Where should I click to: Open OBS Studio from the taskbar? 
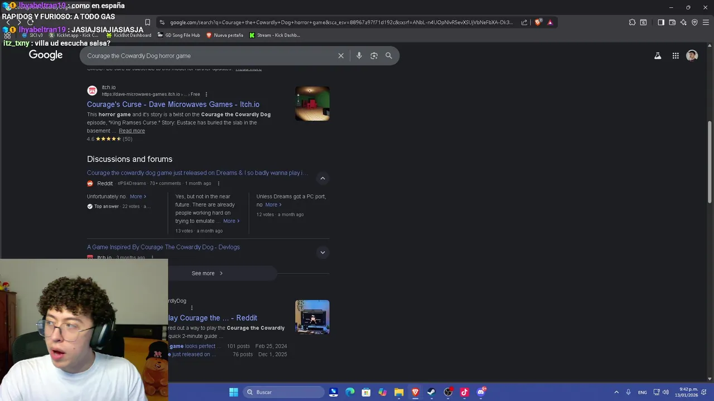(448, 392)
